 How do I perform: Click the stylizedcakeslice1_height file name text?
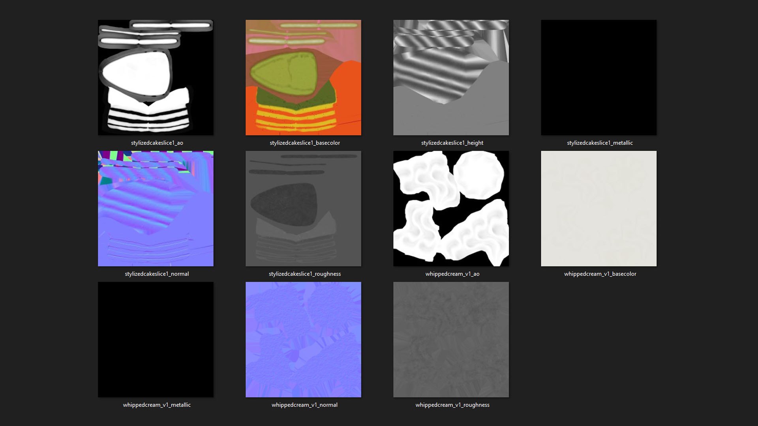pos(452,143)
